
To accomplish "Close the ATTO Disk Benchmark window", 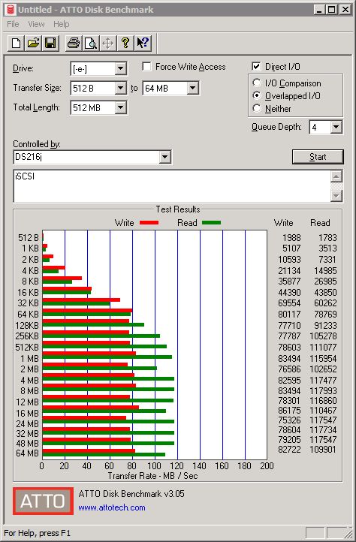I will click(345, 10).
